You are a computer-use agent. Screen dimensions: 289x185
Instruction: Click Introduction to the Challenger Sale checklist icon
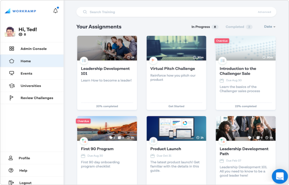[223, 61]
